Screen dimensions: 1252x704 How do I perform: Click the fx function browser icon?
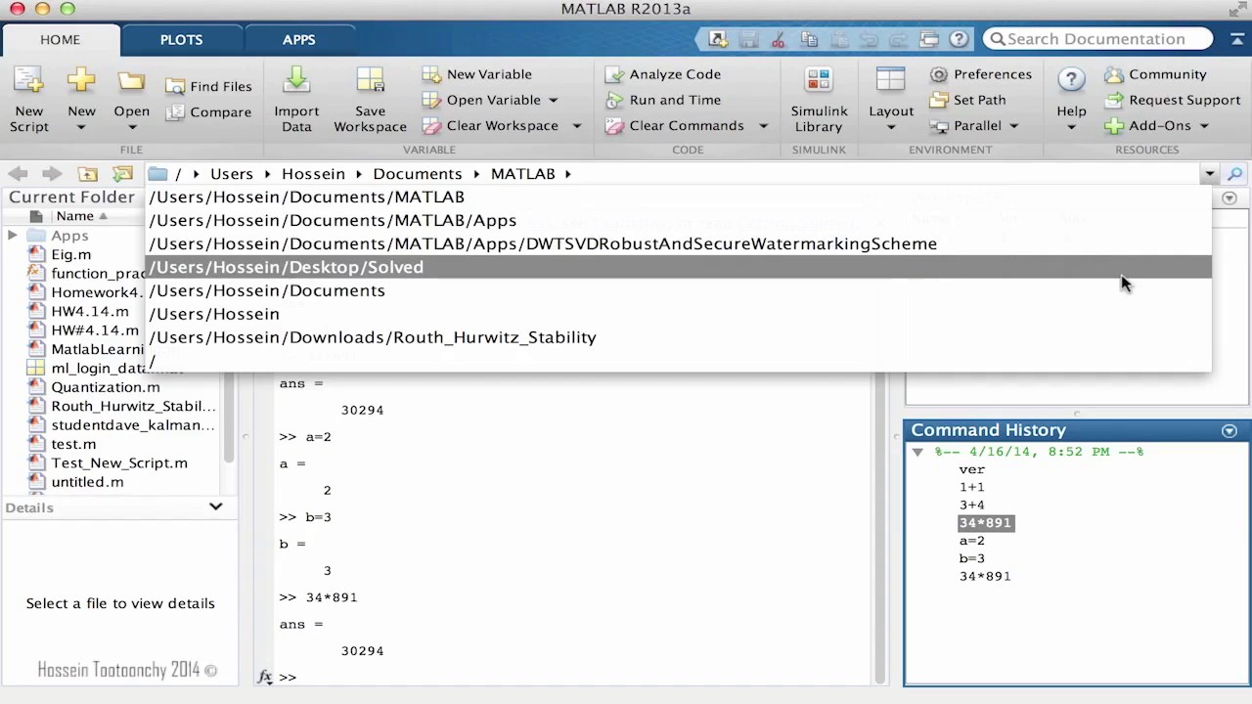click(264, 677)
